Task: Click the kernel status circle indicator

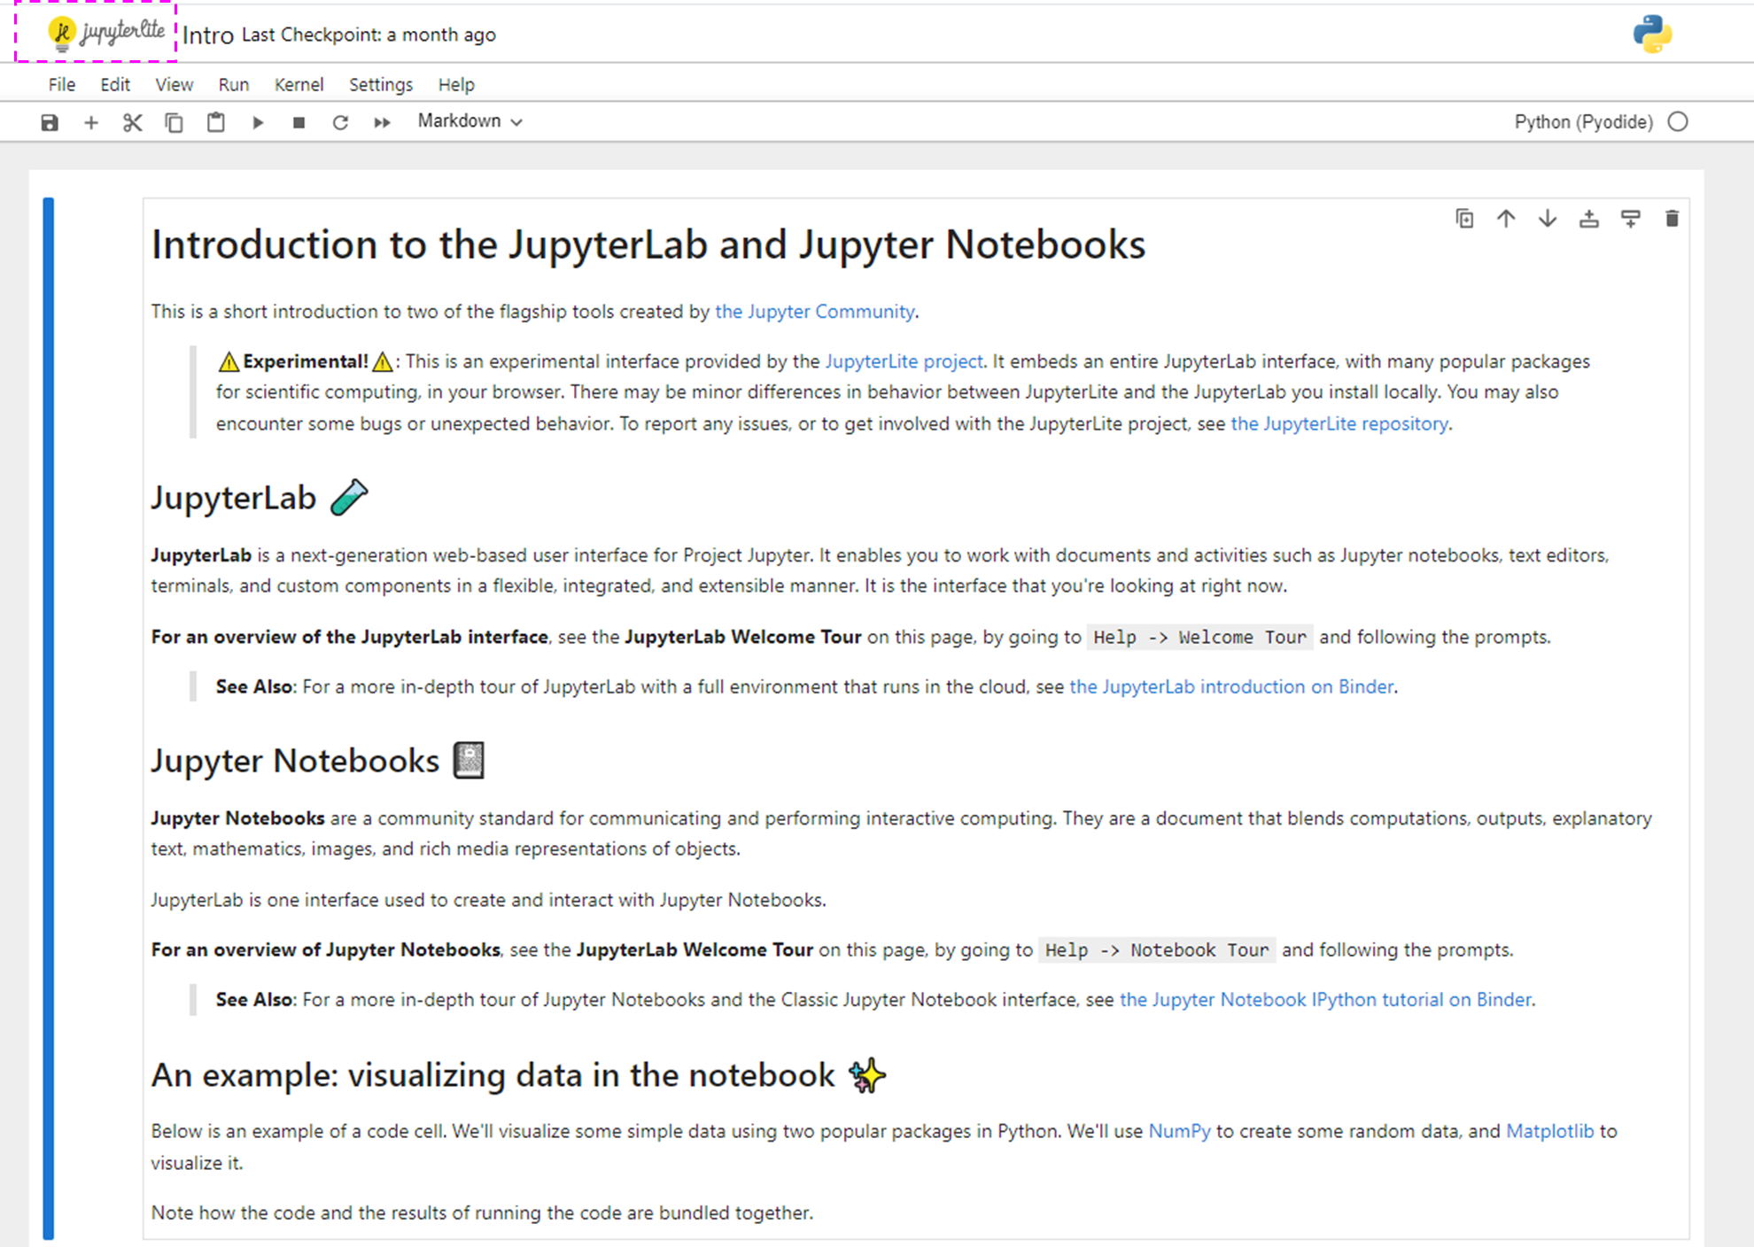Action: pos(1678,122)
